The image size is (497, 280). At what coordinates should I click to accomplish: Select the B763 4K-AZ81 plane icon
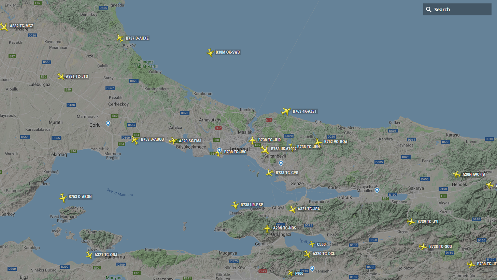click(x=286, y=111)
